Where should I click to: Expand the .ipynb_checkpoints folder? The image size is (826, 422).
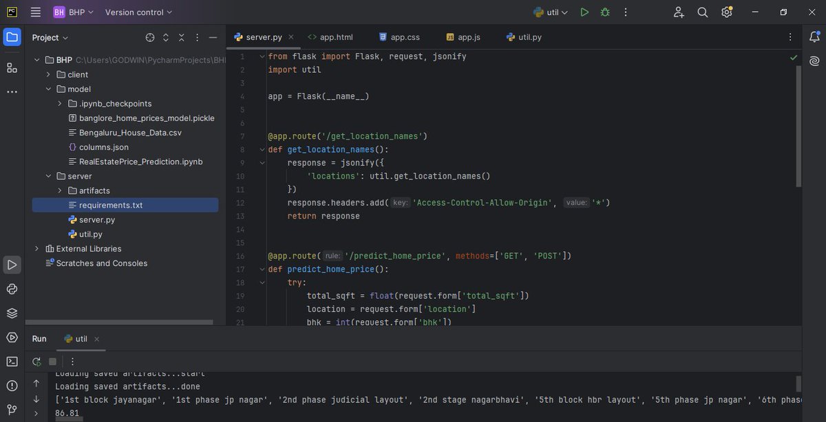[60, 104]
